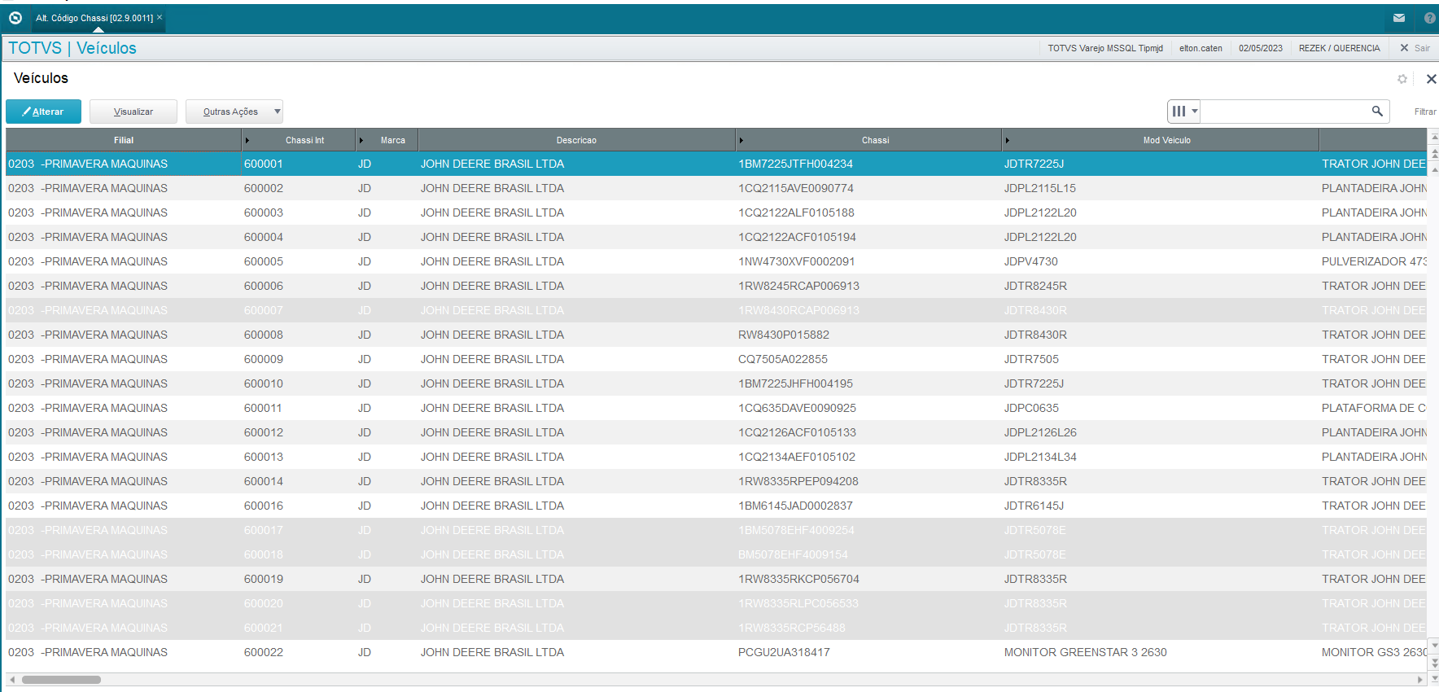This screenshot has width=1439, height=692.
Task: Click the Visualizar button
Action: pos(133,112)
